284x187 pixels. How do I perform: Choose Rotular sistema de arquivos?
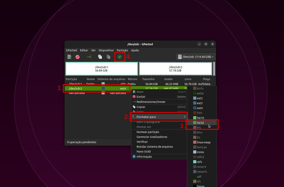[x=159, y=147]
